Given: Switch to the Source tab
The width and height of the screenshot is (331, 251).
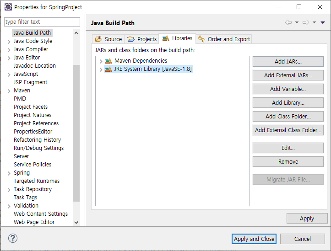Looking at the screenshot, I should pyautogui.click(x=109, y=39).
